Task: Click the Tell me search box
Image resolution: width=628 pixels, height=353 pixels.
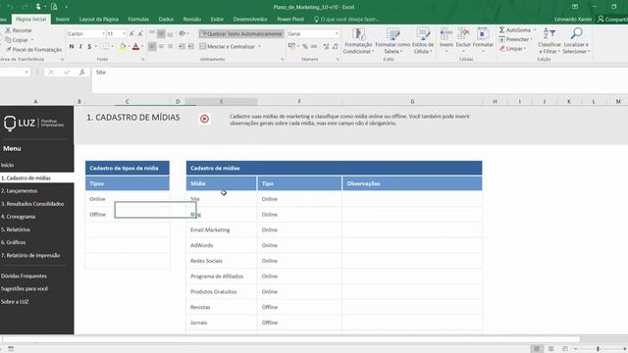Action: tap(346, 20)
